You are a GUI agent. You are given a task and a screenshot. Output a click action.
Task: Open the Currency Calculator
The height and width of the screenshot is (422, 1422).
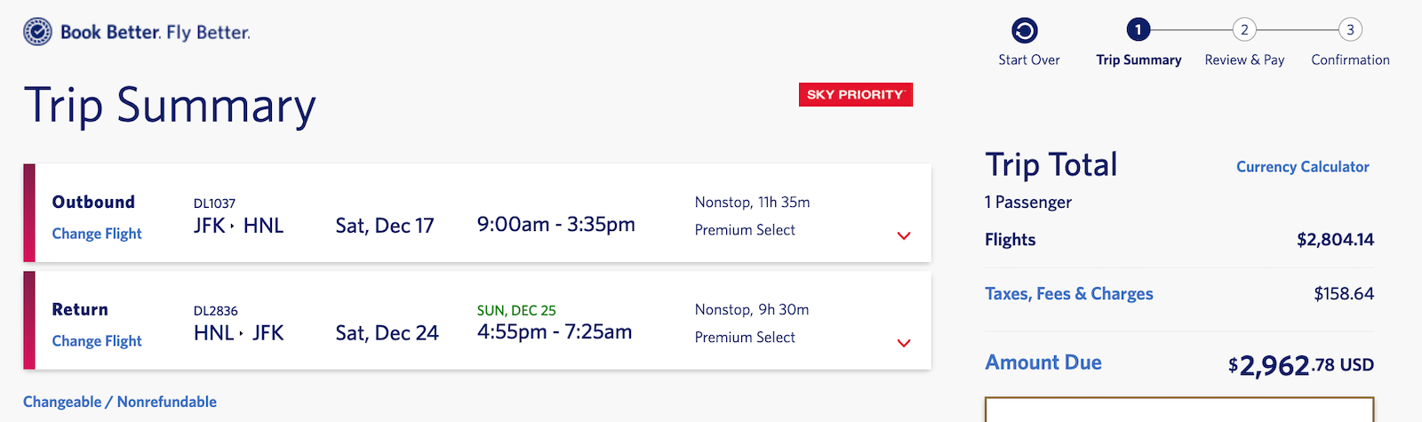click(x=1303, y=167)
